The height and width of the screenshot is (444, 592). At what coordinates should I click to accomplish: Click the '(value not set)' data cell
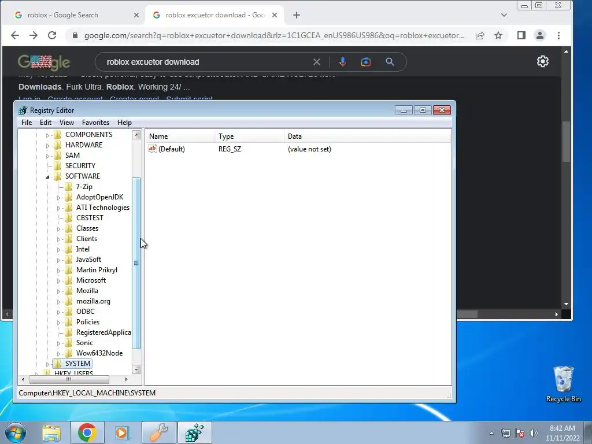[x=309, y=149]
